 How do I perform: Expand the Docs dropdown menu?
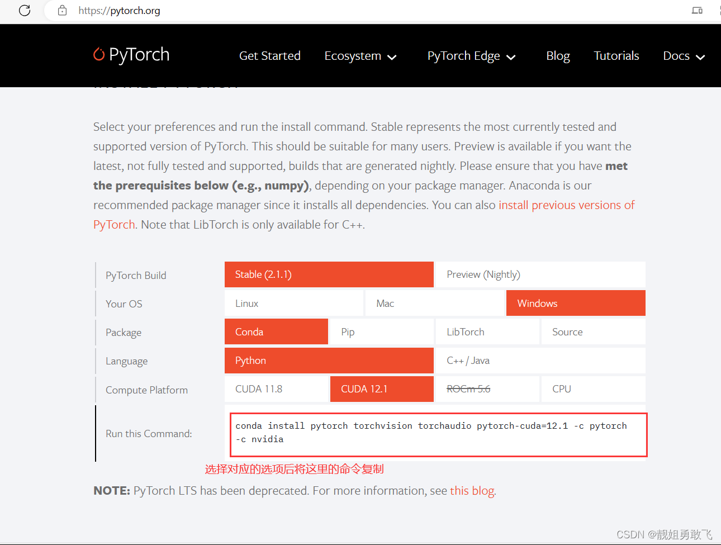(x=676, y=55)
